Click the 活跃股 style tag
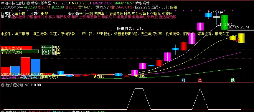Screen dimensions: 254x112 click(152, 17)
